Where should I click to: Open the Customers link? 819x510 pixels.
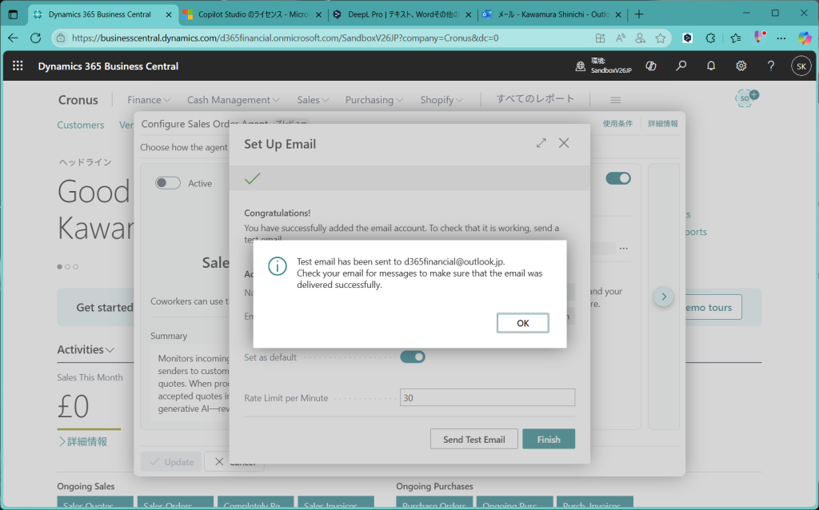coord(81,125)
